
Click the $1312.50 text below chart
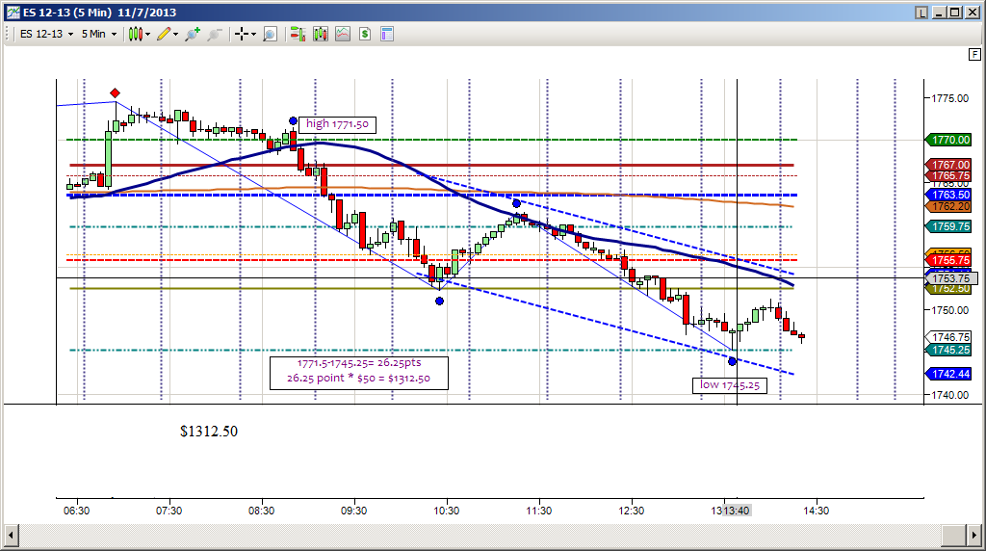click(x=209, y=432)
